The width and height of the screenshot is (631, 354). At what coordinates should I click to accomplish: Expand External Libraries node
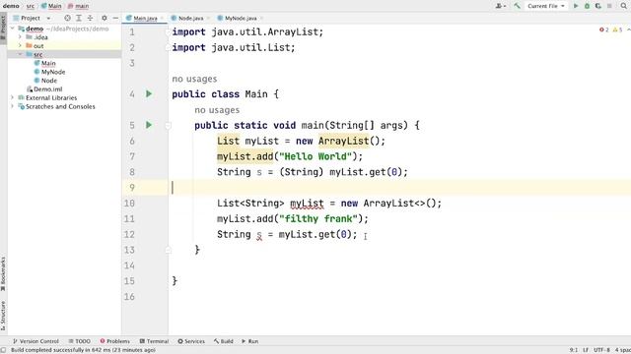click(13, 97)
